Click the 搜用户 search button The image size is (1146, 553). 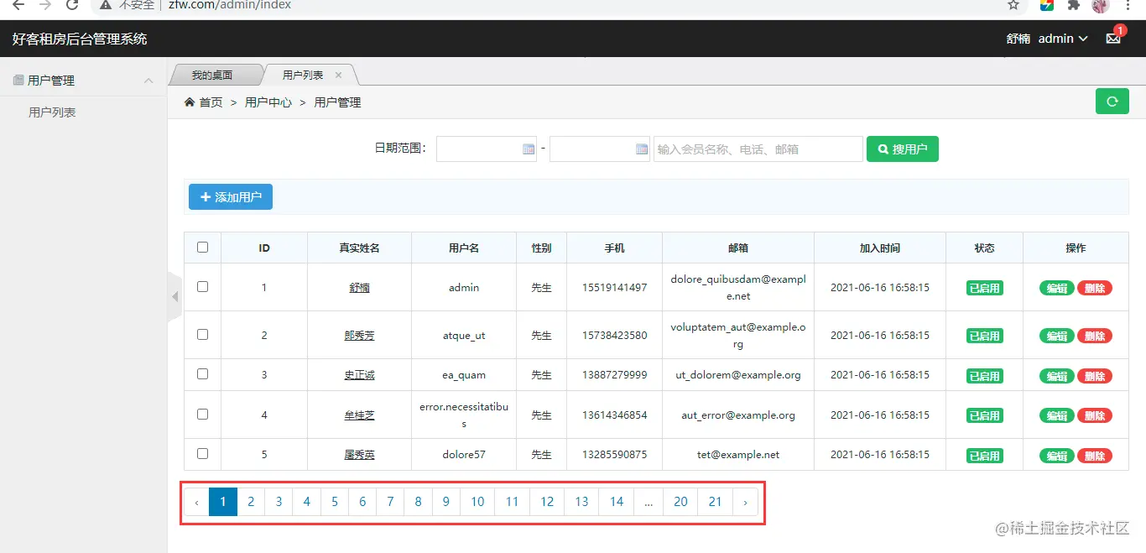[903, 149]
